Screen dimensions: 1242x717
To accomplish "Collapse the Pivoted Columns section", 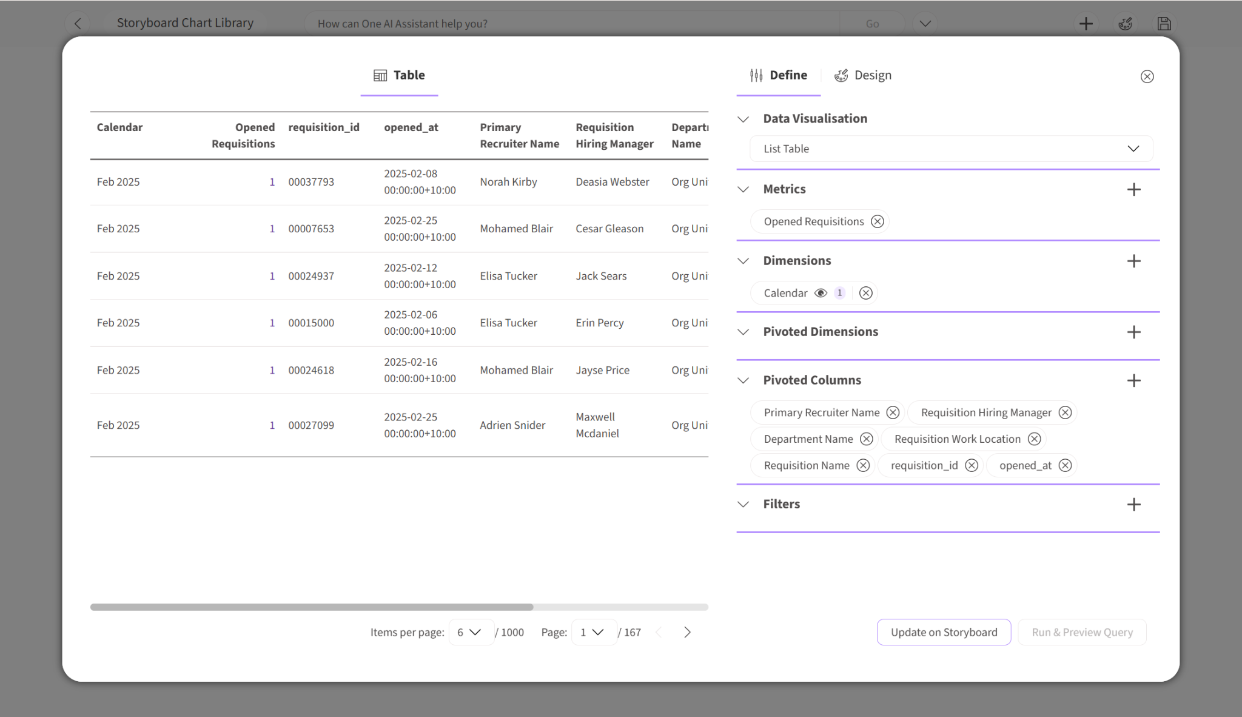I will click(x=743, y=380).
